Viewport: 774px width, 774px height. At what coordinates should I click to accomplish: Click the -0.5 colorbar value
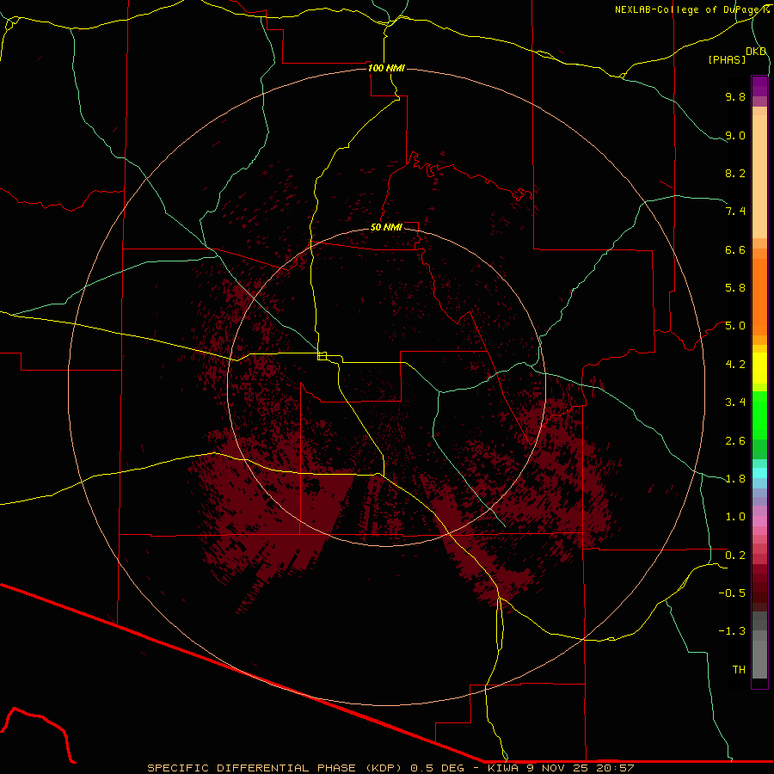pyautogui.click(x=732, y=593)
